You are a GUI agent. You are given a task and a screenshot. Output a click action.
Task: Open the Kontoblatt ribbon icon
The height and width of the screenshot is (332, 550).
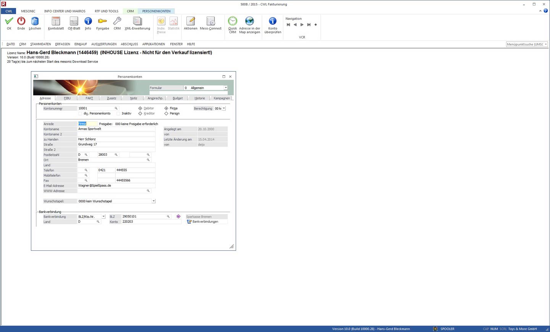click(56, 21)
